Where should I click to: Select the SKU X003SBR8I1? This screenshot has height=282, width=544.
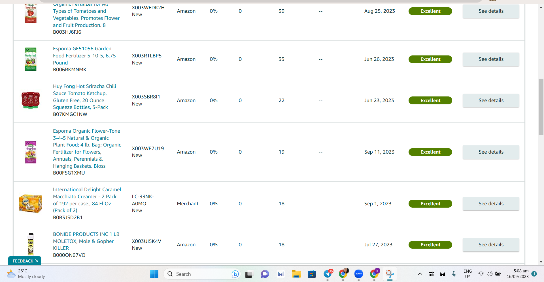[146, 97]
